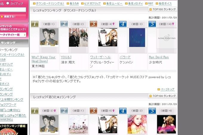The width and height of the screenshot is (203, 135).
Task: Open the YOU&I song title link
Action: (x=66, y=57)
